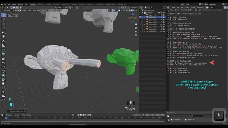Screen dimensions: 228x128
Task: Select the Spin tool
Action: pos(3,80)
